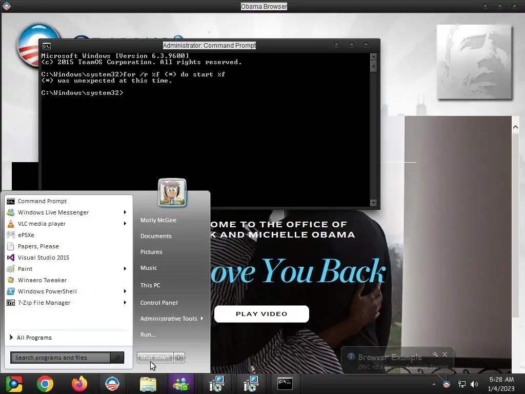Open Papers, Please entry
Viewport: 525px width, 394px height.
click(69, 246)
